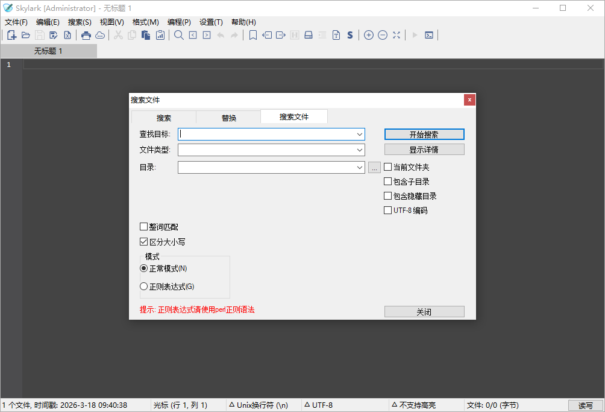Select the magnifier Find icon
Image resolution: width=605 pixels, height=412 pixels.
[178, 35]
